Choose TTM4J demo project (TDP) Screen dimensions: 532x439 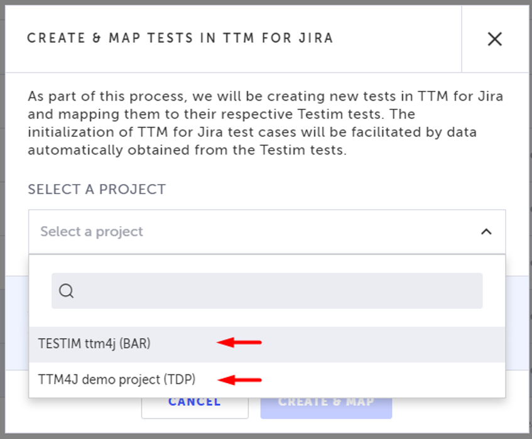coord(117,379)
